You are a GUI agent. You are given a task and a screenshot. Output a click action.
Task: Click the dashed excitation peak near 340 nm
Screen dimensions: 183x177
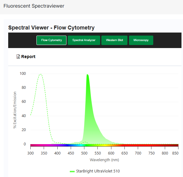coord(40,75)
